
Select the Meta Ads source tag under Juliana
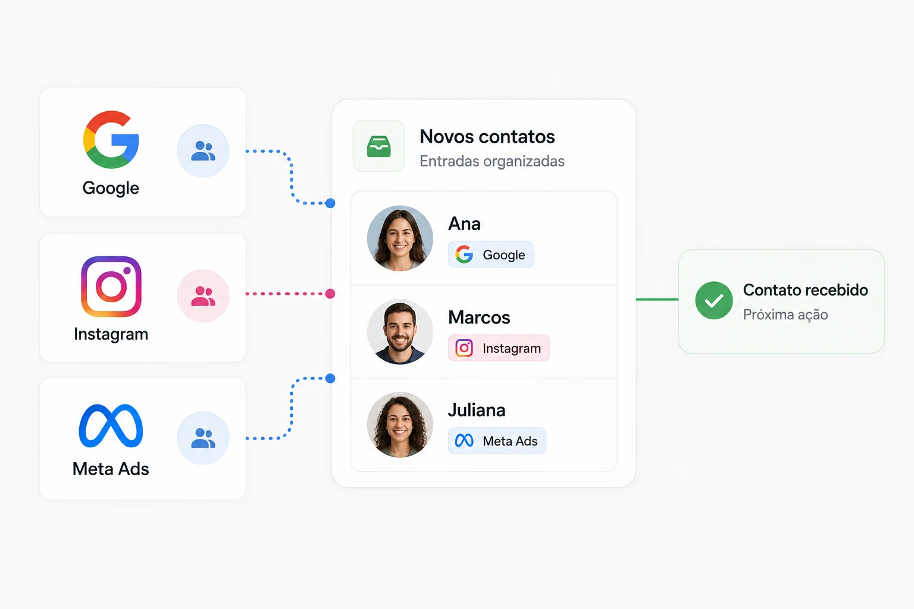497,441
